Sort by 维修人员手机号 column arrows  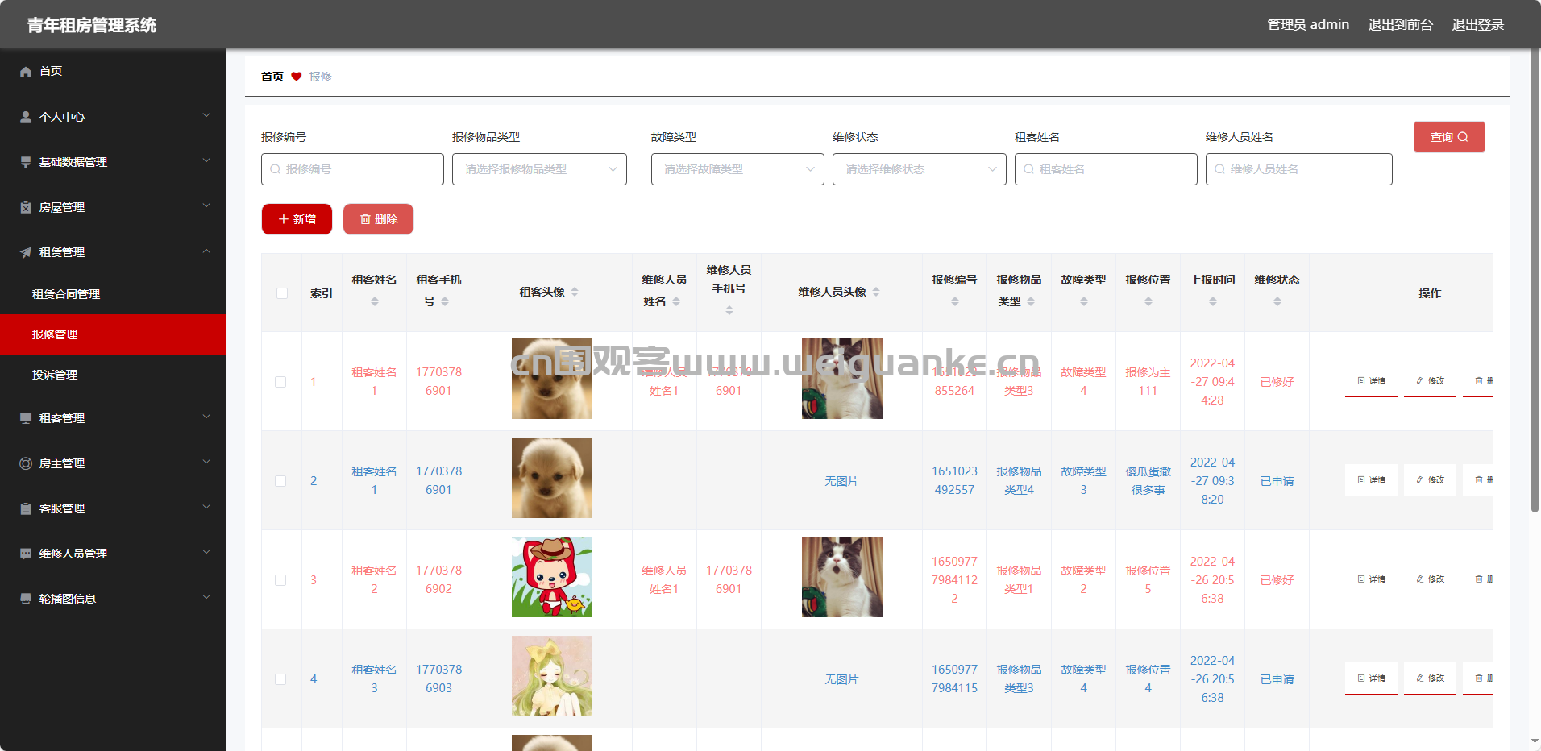coord(729,310)
